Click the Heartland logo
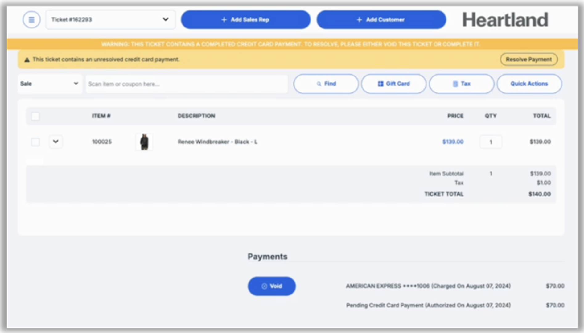Image resolution: width=584 pixels, height=333 pixels. (x=505, y=20)
